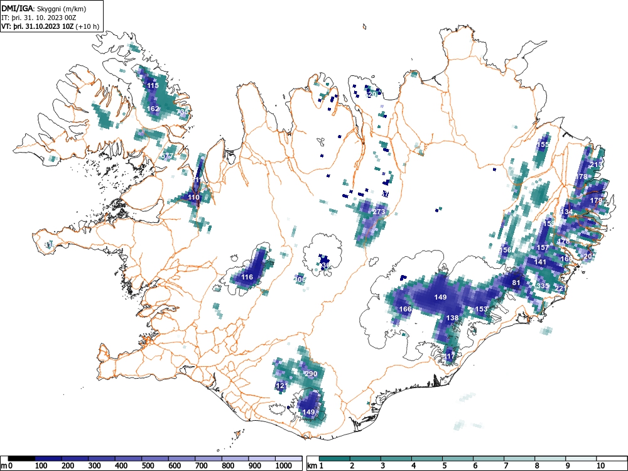
Task: Click the '141' visibility value on the map
Action: [x=540, y=261]
